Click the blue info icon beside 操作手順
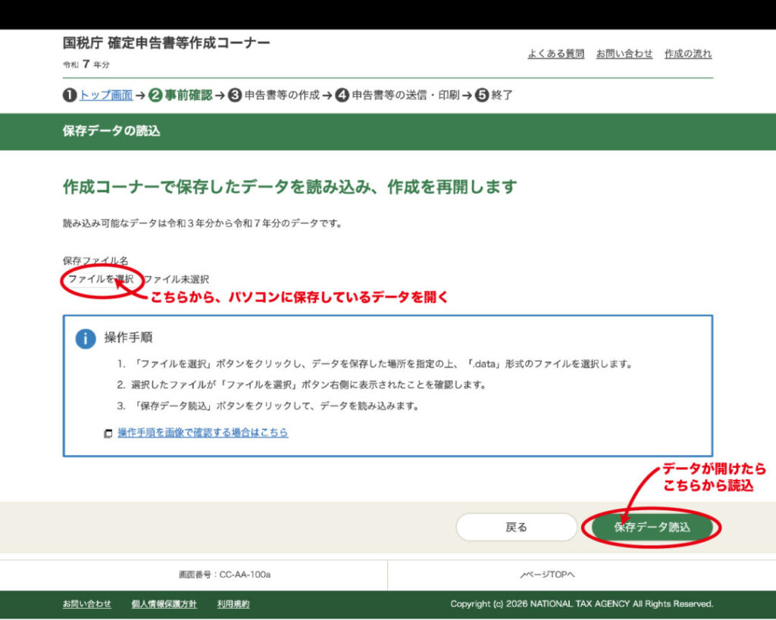The image size is (776, 620). pyautogui.click(x=86, y=338)
